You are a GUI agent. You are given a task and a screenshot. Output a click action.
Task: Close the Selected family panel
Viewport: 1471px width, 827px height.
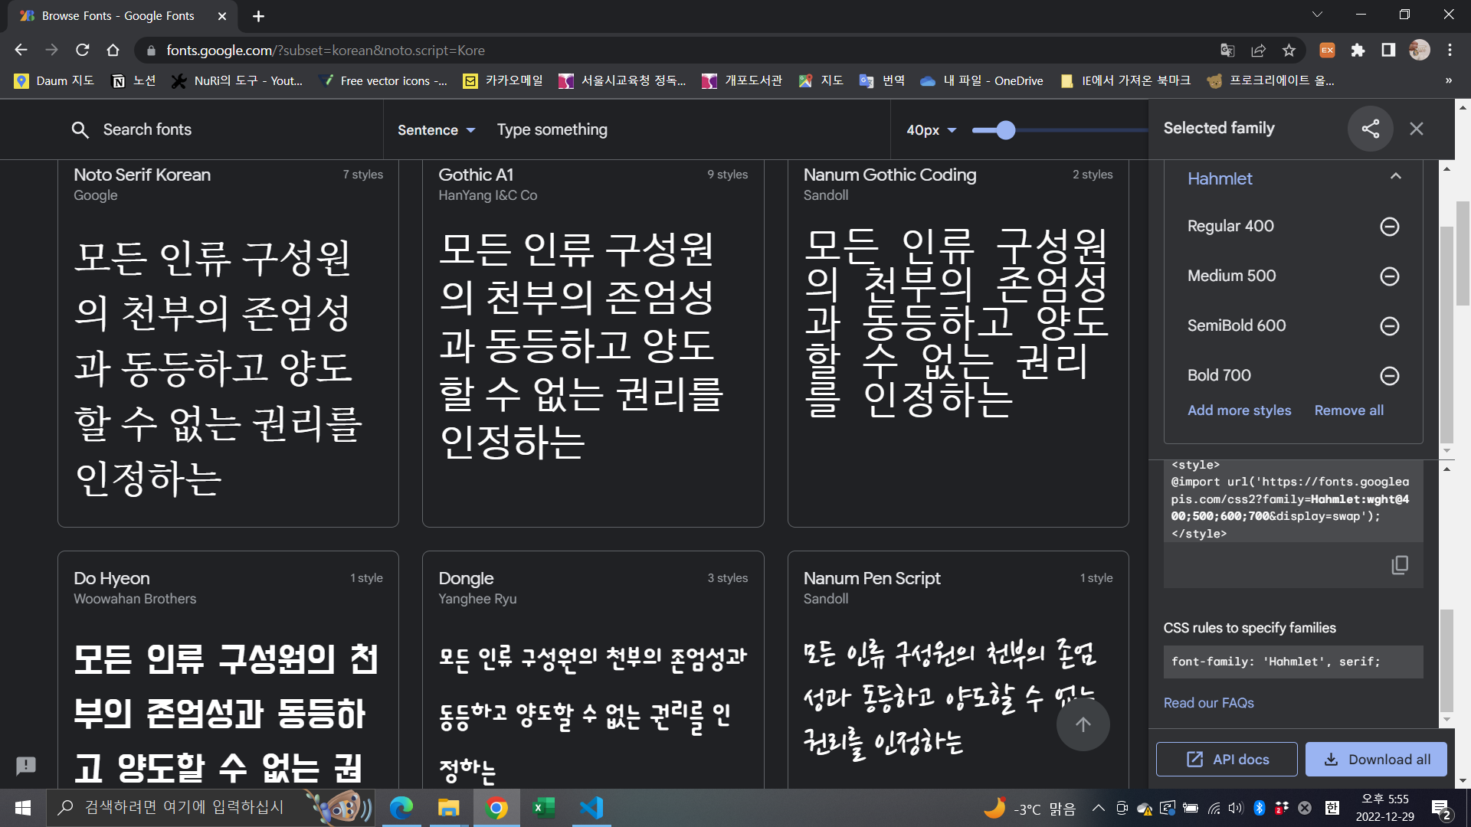[x=1417, y=129]
